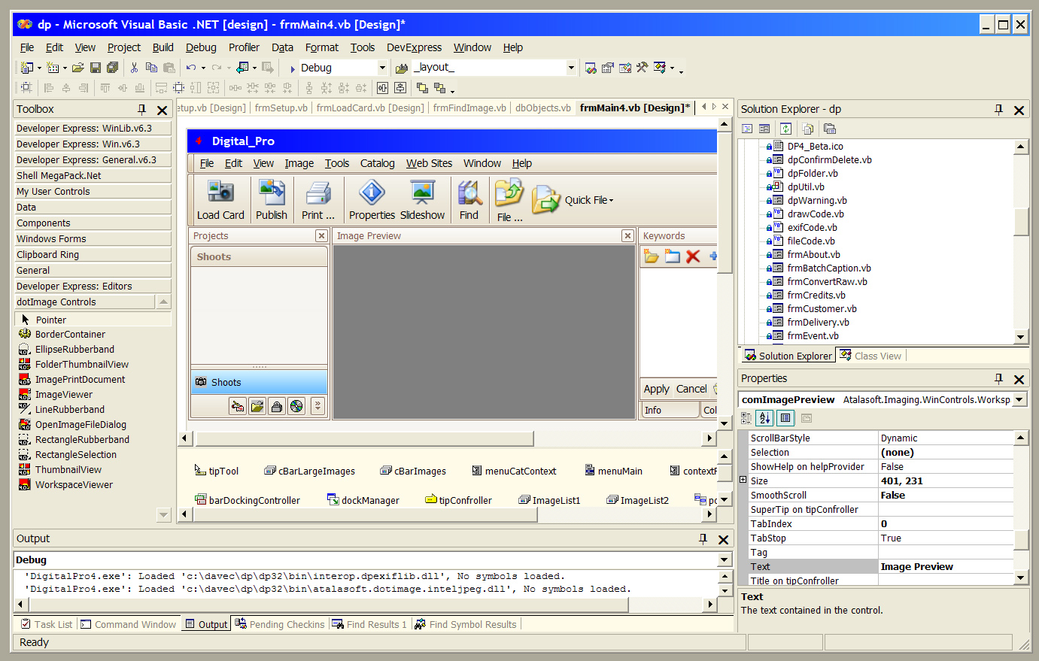The width and height of the screenshot is (1039, 661).
Task: Click the Find icon in form toolbar
Action: (469, 194)
